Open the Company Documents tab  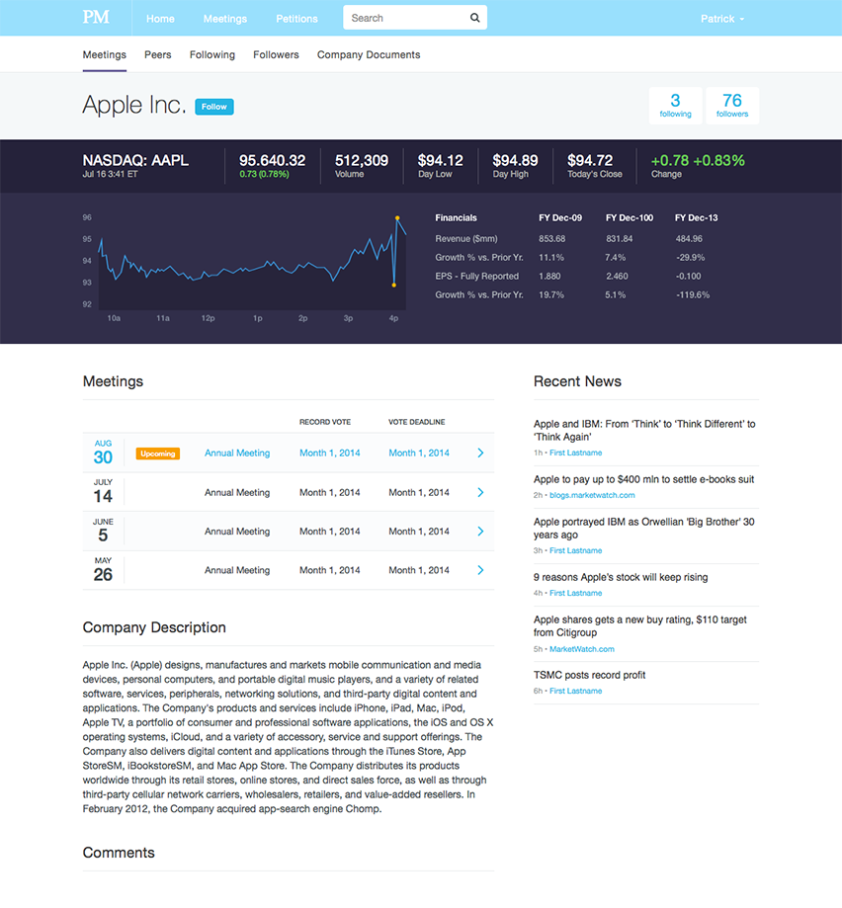(369, 55)
